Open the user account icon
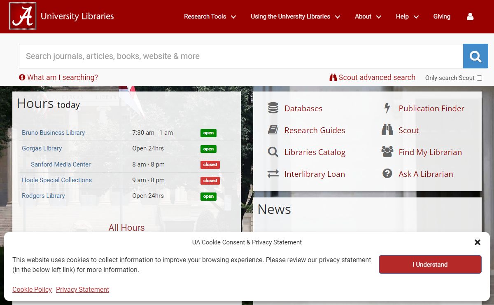The image size is (494, 305). click(x=470, y=16)
